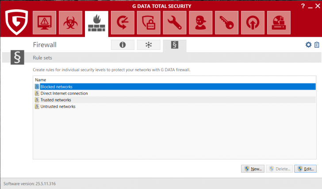Image resolution: width=322 pixels, height=189 pixels.
Task: Click the Untrusted networks row icon
Action: pos(37,106)
